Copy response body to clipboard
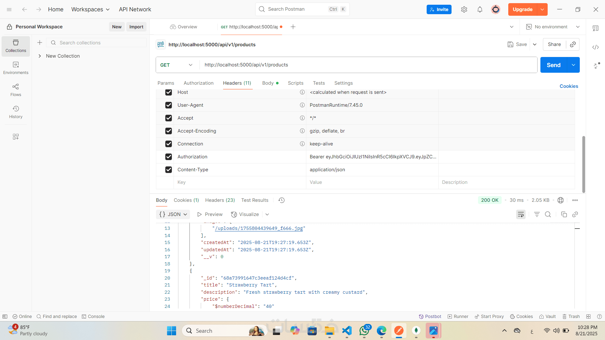Image resolution: width=605 pixels, height=340 pixels. pyautogui.click(x=564, y=214)
